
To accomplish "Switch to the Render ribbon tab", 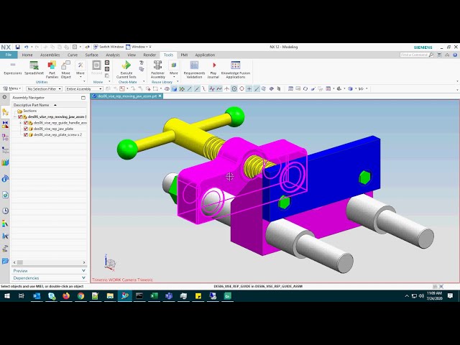I will point(149,55).
